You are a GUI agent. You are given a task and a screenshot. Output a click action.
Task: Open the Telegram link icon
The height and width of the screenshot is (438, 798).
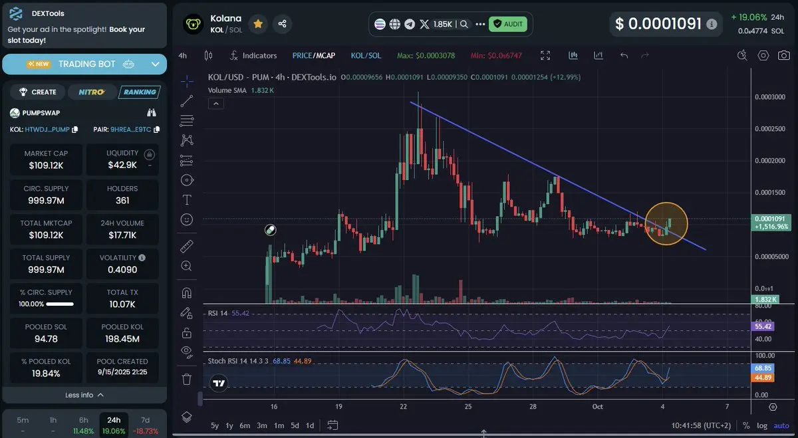click(x=410, y=24)
